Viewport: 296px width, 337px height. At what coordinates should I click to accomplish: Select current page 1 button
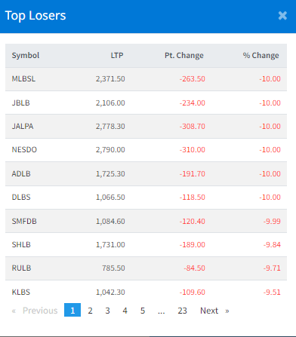(72, 310)
